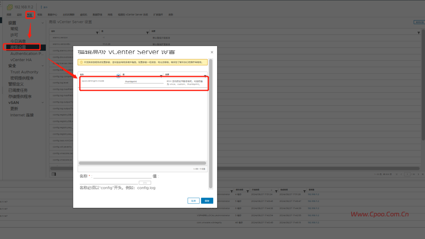Filter the dialog's 摘要 column
425x239 pixels.
pyautogui.click(x=205, y=76)
